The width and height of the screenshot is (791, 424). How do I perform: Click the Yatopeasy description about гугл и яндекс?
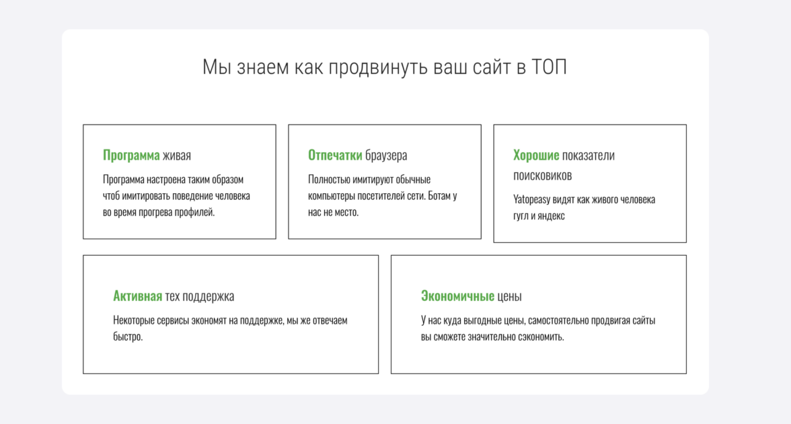584,207
